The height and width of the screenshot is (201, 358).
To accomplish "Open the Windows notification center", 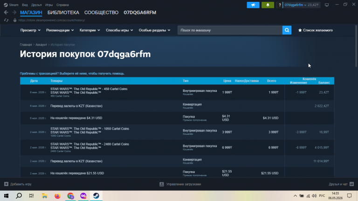I will [x=349, y=196].
